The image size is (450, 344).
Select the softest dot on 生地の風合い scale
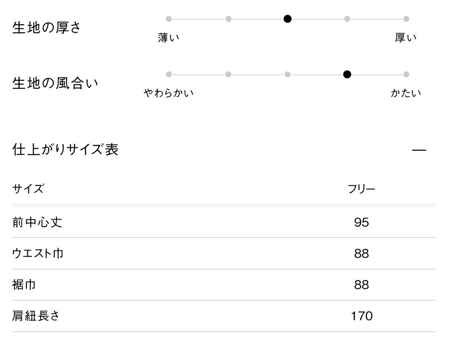(x=169, y=74)
